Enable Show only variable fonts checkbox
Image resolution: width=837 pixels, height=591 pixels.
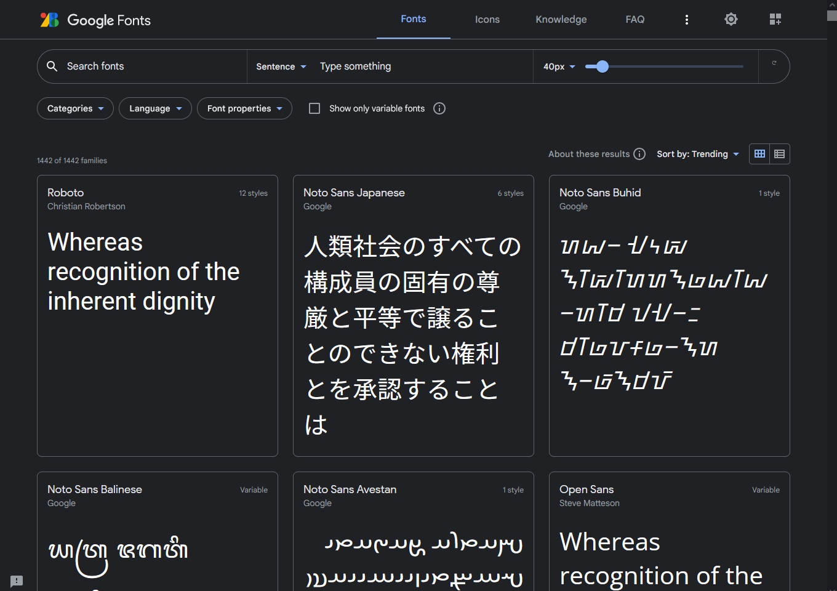(x=314, y=108)
